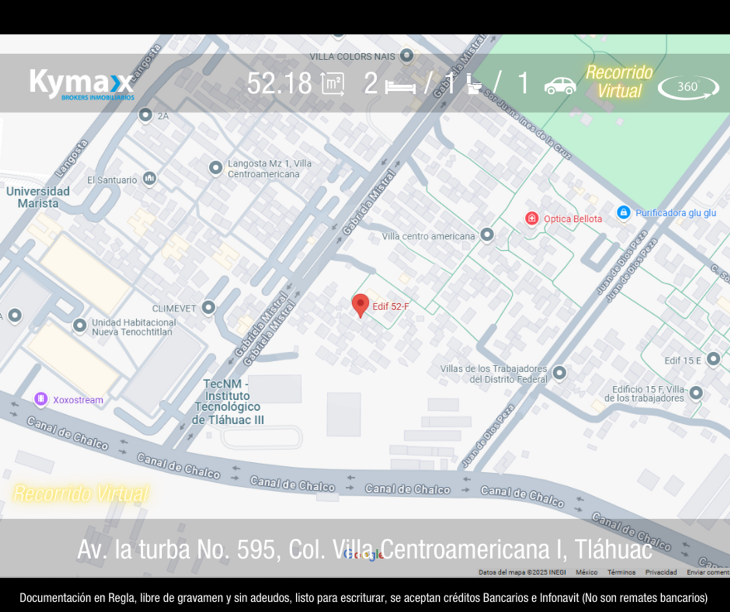Click the México region link
730x612 pixels.
(x=586, y=572)
